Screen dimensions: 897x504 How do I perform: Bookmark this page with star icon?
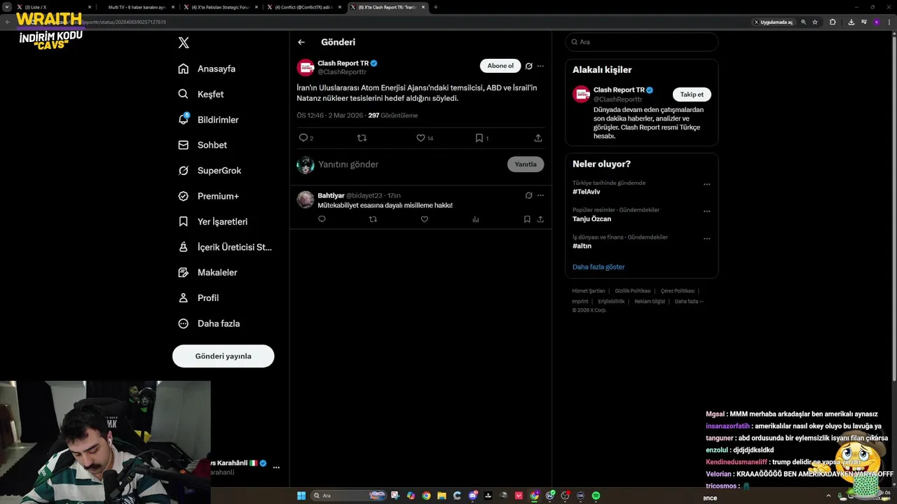click(815, 22)
